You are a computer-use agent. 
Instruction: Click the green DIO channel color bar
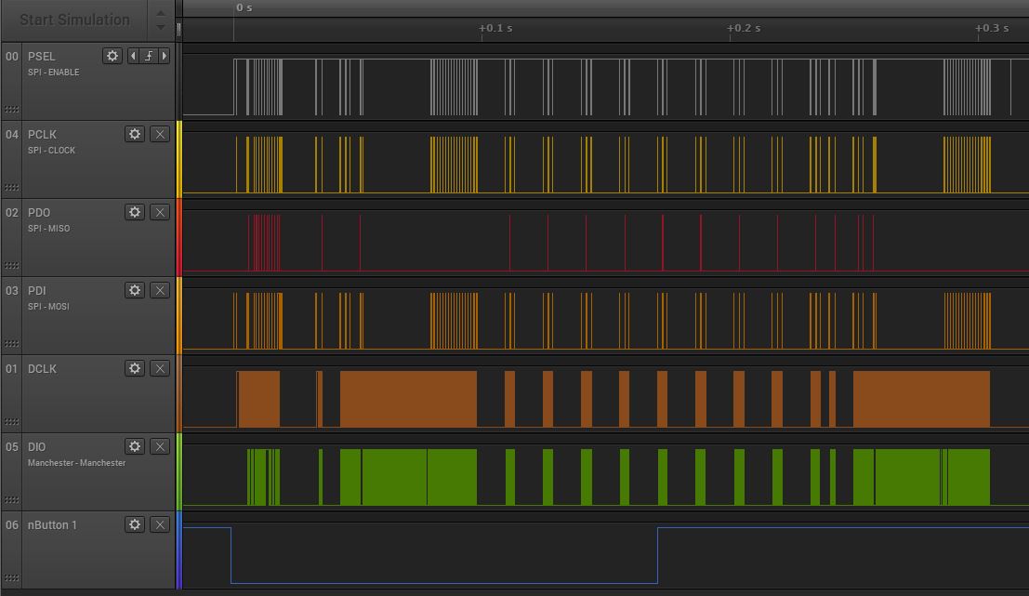click(179, 470)
